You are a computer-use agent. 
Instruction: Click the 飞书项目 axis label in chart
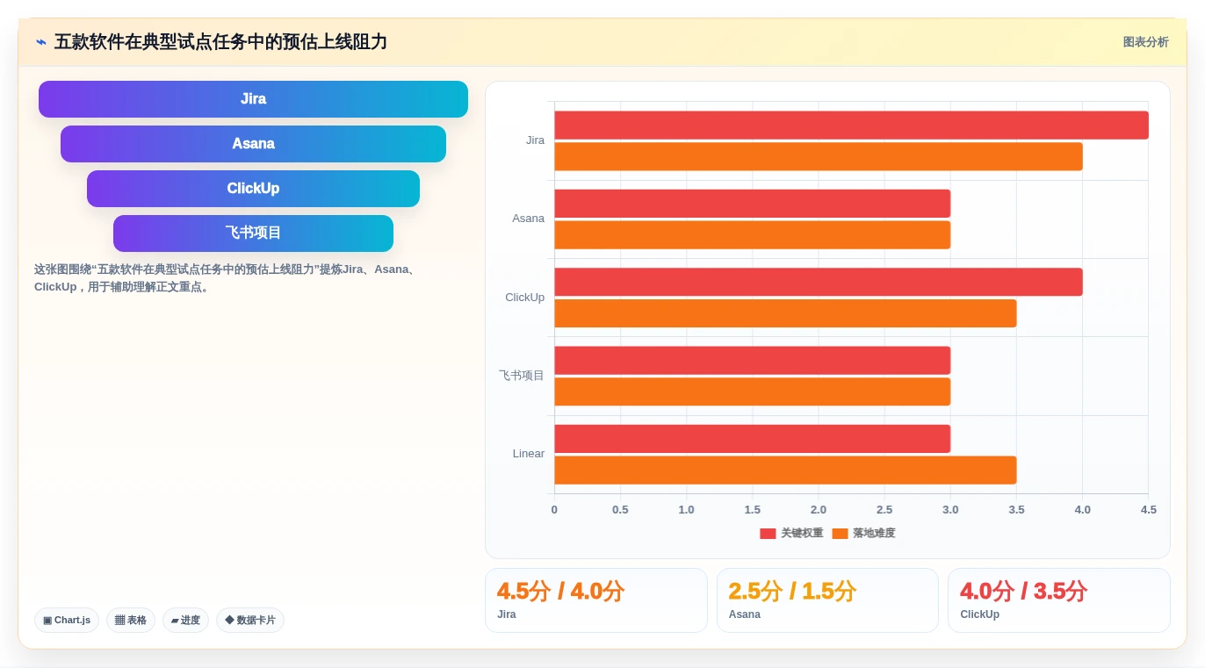point(522,376)
